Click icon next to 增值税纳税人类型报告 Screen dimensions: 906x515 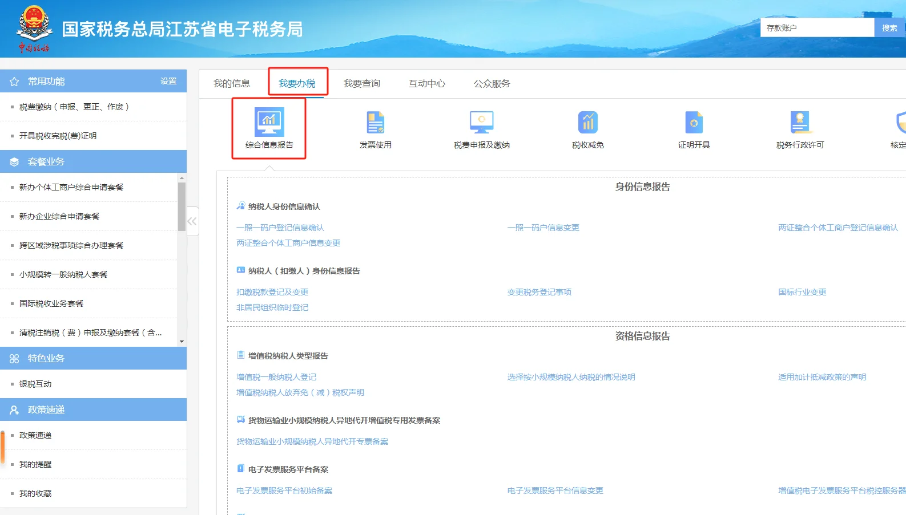(240, 355)
